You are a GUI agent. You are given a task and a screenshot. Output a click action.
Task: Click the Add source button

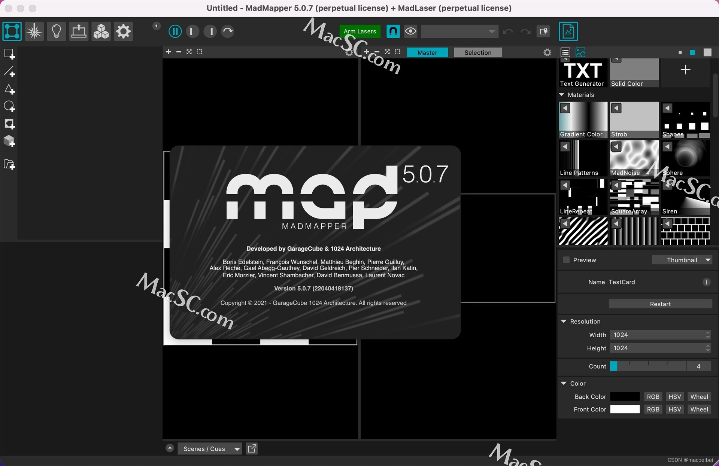pos(685,70)
